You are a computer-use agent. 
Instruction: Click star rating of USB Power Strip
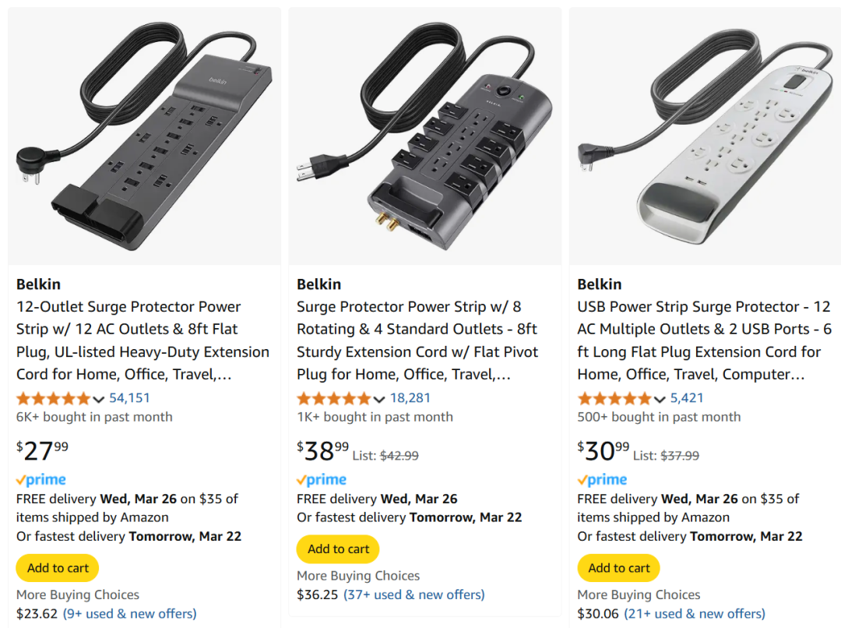click(614, 398)
